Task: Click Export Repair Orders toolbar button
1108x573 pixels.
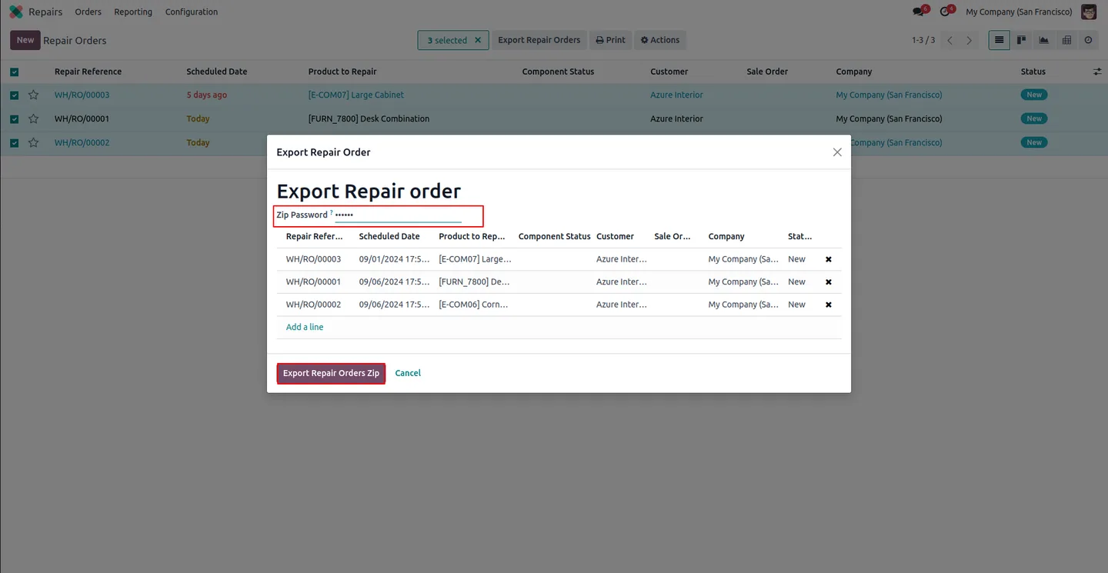Action: (539, 40)
